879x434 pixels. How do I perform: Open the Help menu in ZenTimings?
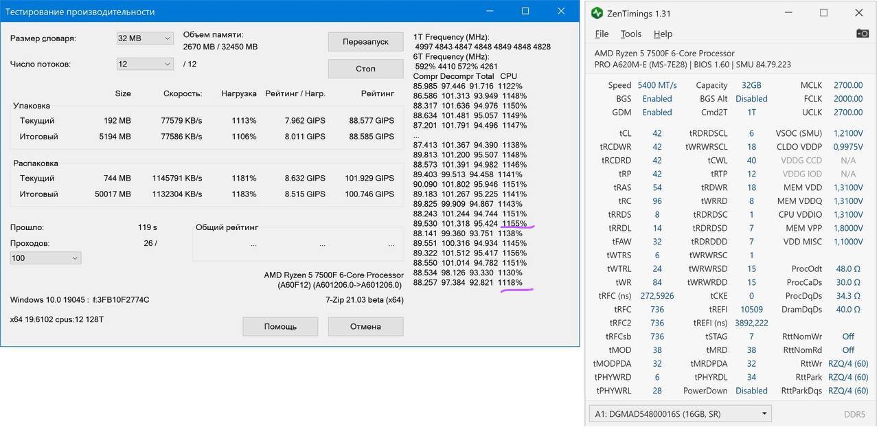pos(663,34)
